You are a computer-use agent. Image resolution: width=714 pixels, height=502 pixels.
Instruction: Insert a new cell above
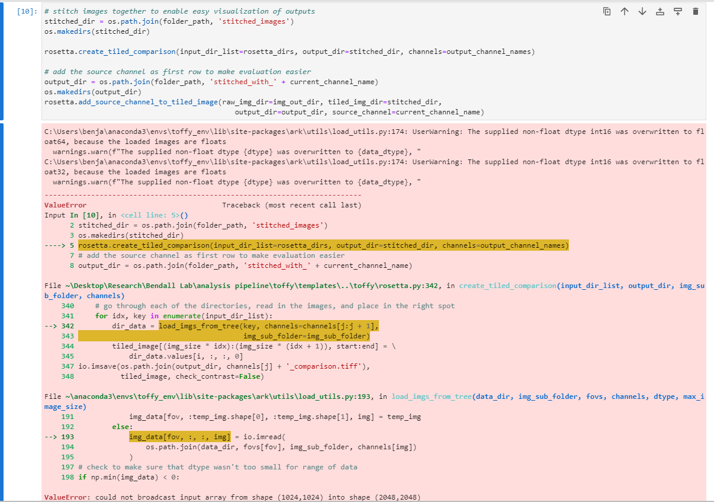(x=660, y=11)
